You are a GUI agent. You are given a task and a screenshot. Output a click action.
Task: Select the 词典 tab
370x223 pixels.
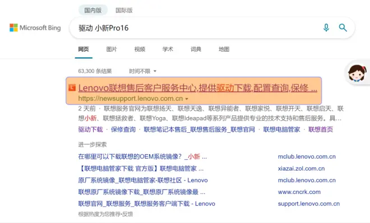tap(196, 49)
